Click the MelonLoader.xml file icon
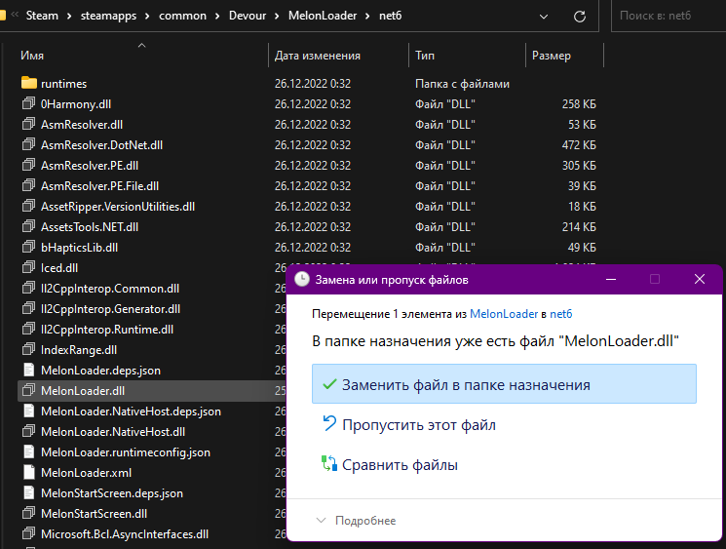The image size is (726, 549). tap(28, 472)
